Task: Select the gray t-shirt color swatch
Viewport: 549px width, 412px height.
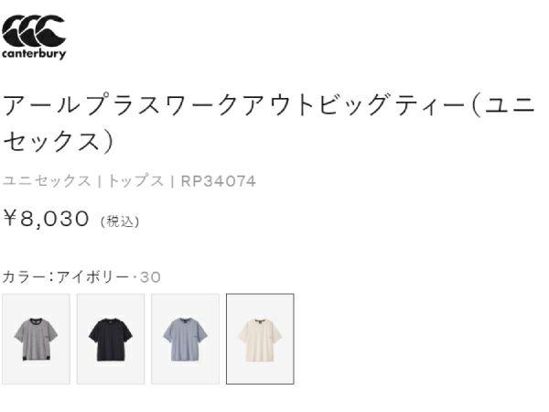Action: point(35,339)
